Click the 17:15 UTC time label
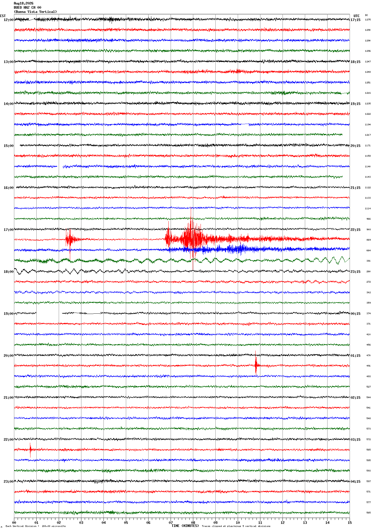Viewport: 372px width, 530px height. coord(355,20)
